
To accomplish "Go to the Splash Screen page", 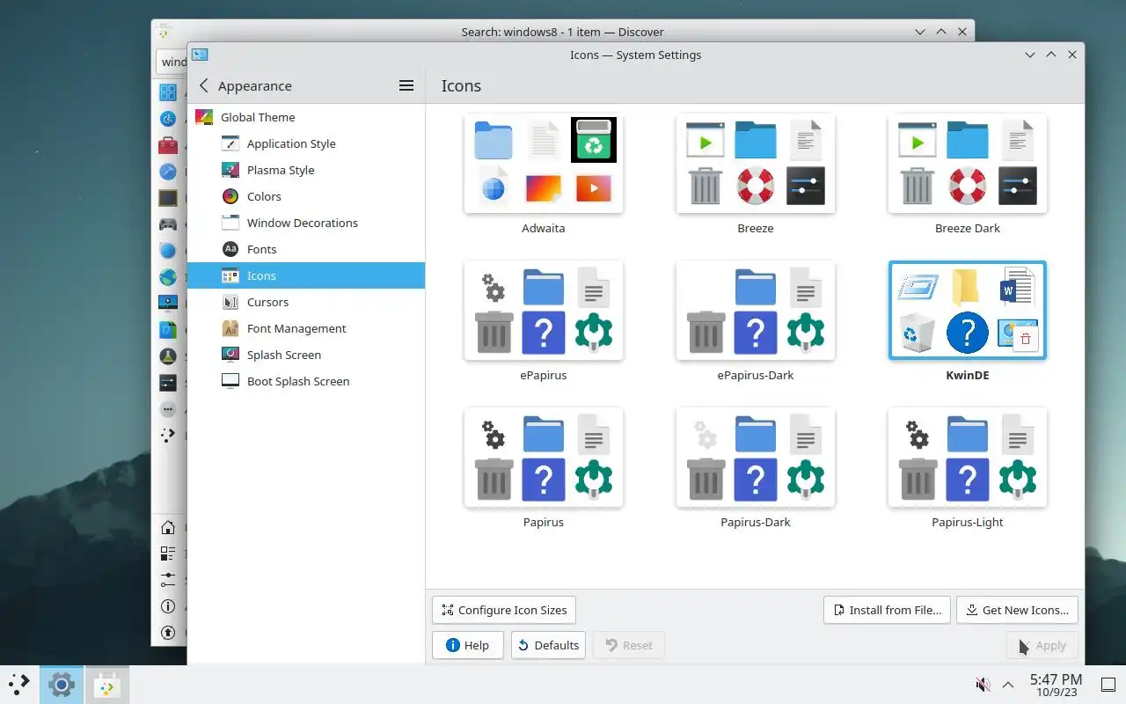I will [x=306, y=355].
